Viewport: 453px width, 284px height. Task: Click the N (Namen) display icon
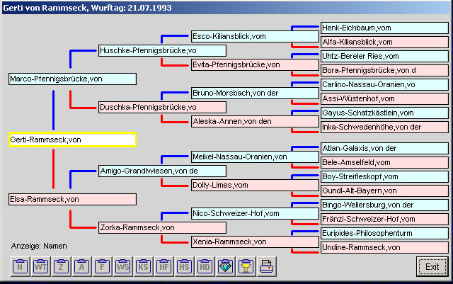pyautogui.click(x=21, y=267)
